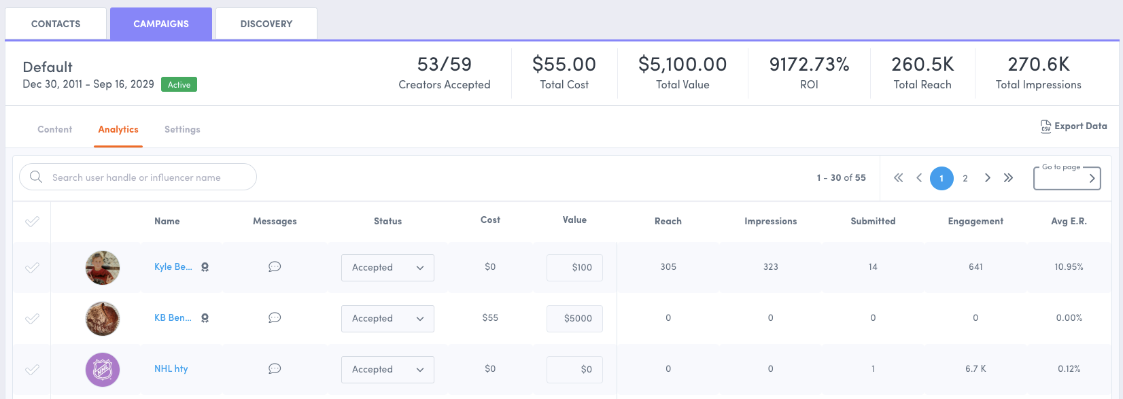Open the Settings sub-tab
Viewport: 1123px width, 399px height.
(182, 129)
